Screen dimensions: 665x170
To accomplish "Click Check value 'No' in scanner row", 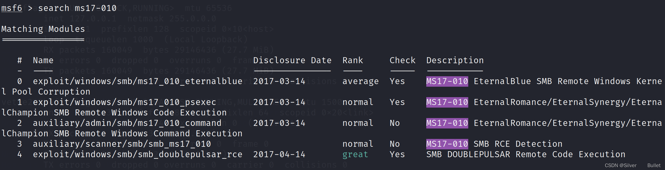I will pyautogui.click(x=395, y=144).
